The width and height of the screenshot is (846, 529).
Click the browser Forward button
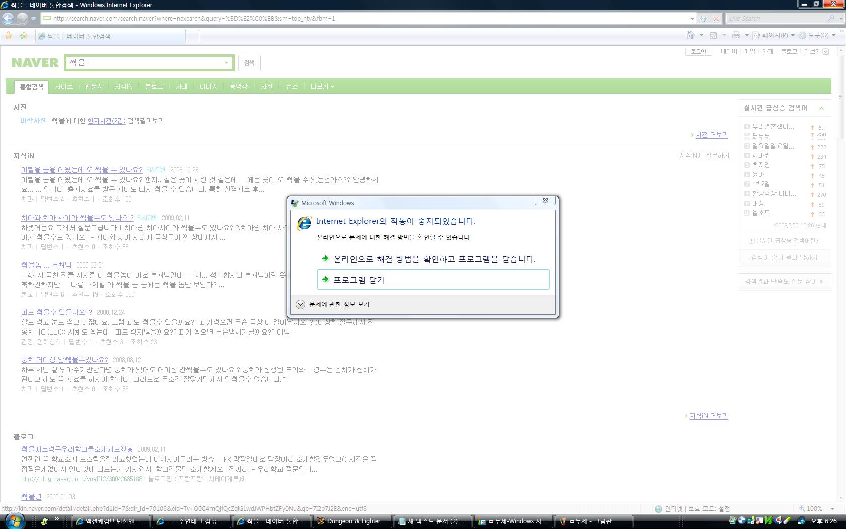22,18
